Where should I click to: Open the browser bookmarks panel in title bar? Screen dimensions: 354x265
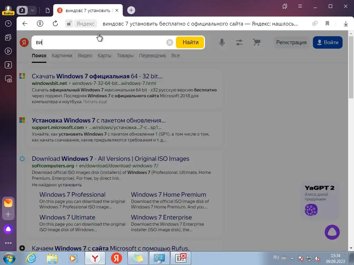click(285, 6)
